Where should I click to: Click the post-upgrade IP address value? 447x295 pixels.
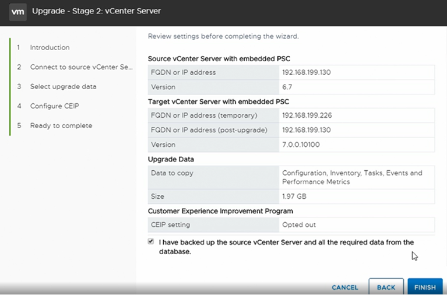click(307, 130)
